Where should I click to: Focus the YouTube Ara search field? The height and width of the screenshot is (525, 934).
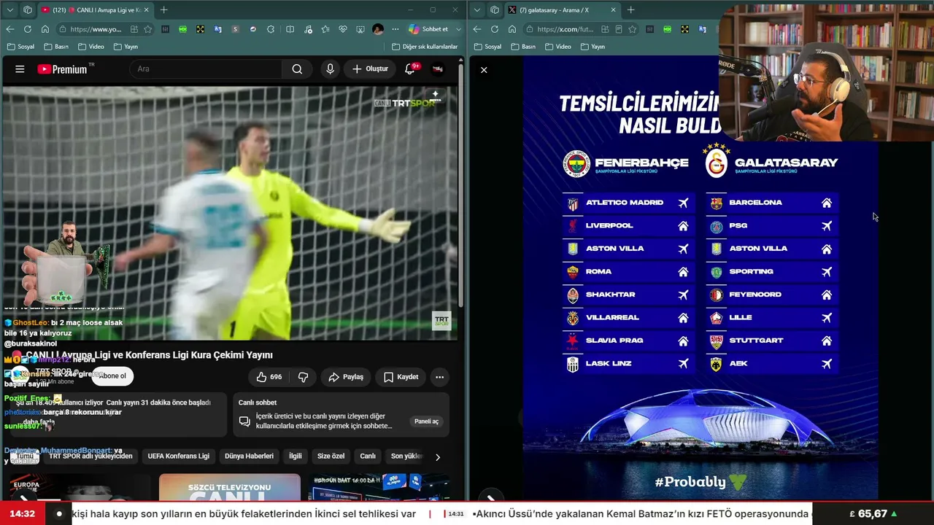206,69
